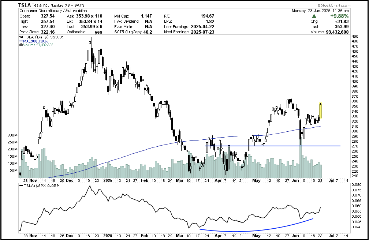
Task: Click the TSLA ticker symbol in the title
Action: (25, 5)
